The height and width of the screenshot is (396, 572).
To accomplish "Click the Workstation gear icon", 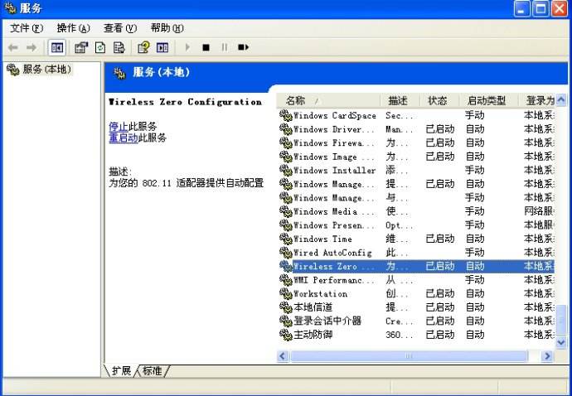I will [x=285, y=294].
